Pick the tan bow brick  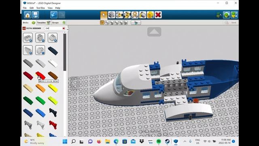[28, 88]
